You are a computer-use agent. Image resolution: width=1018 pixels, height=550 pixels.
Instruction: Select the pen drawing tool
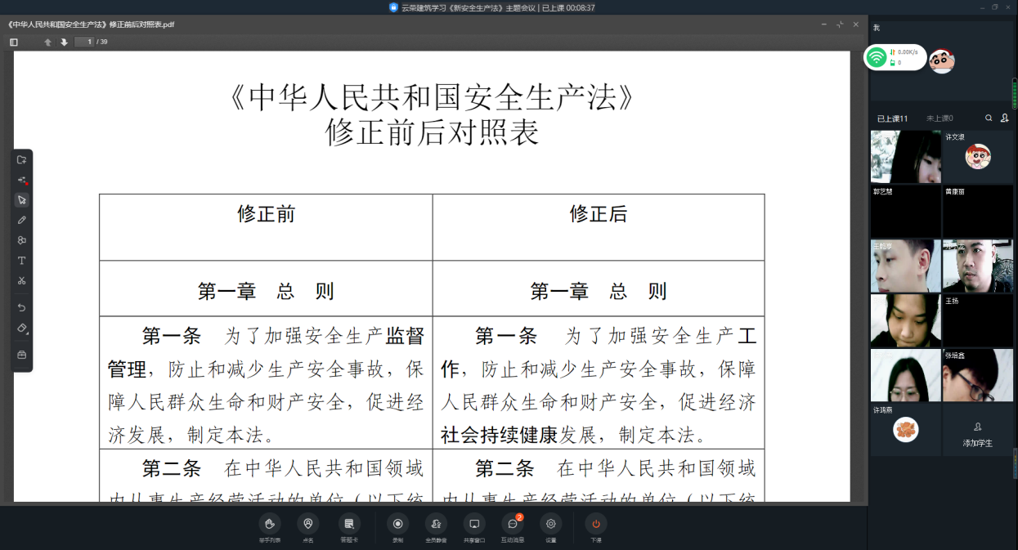tap(22, 220)
